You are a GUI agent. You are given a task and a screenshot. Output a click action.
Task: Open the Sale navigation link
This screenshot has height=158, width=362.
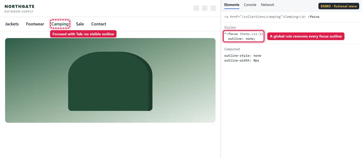[80, 24]
